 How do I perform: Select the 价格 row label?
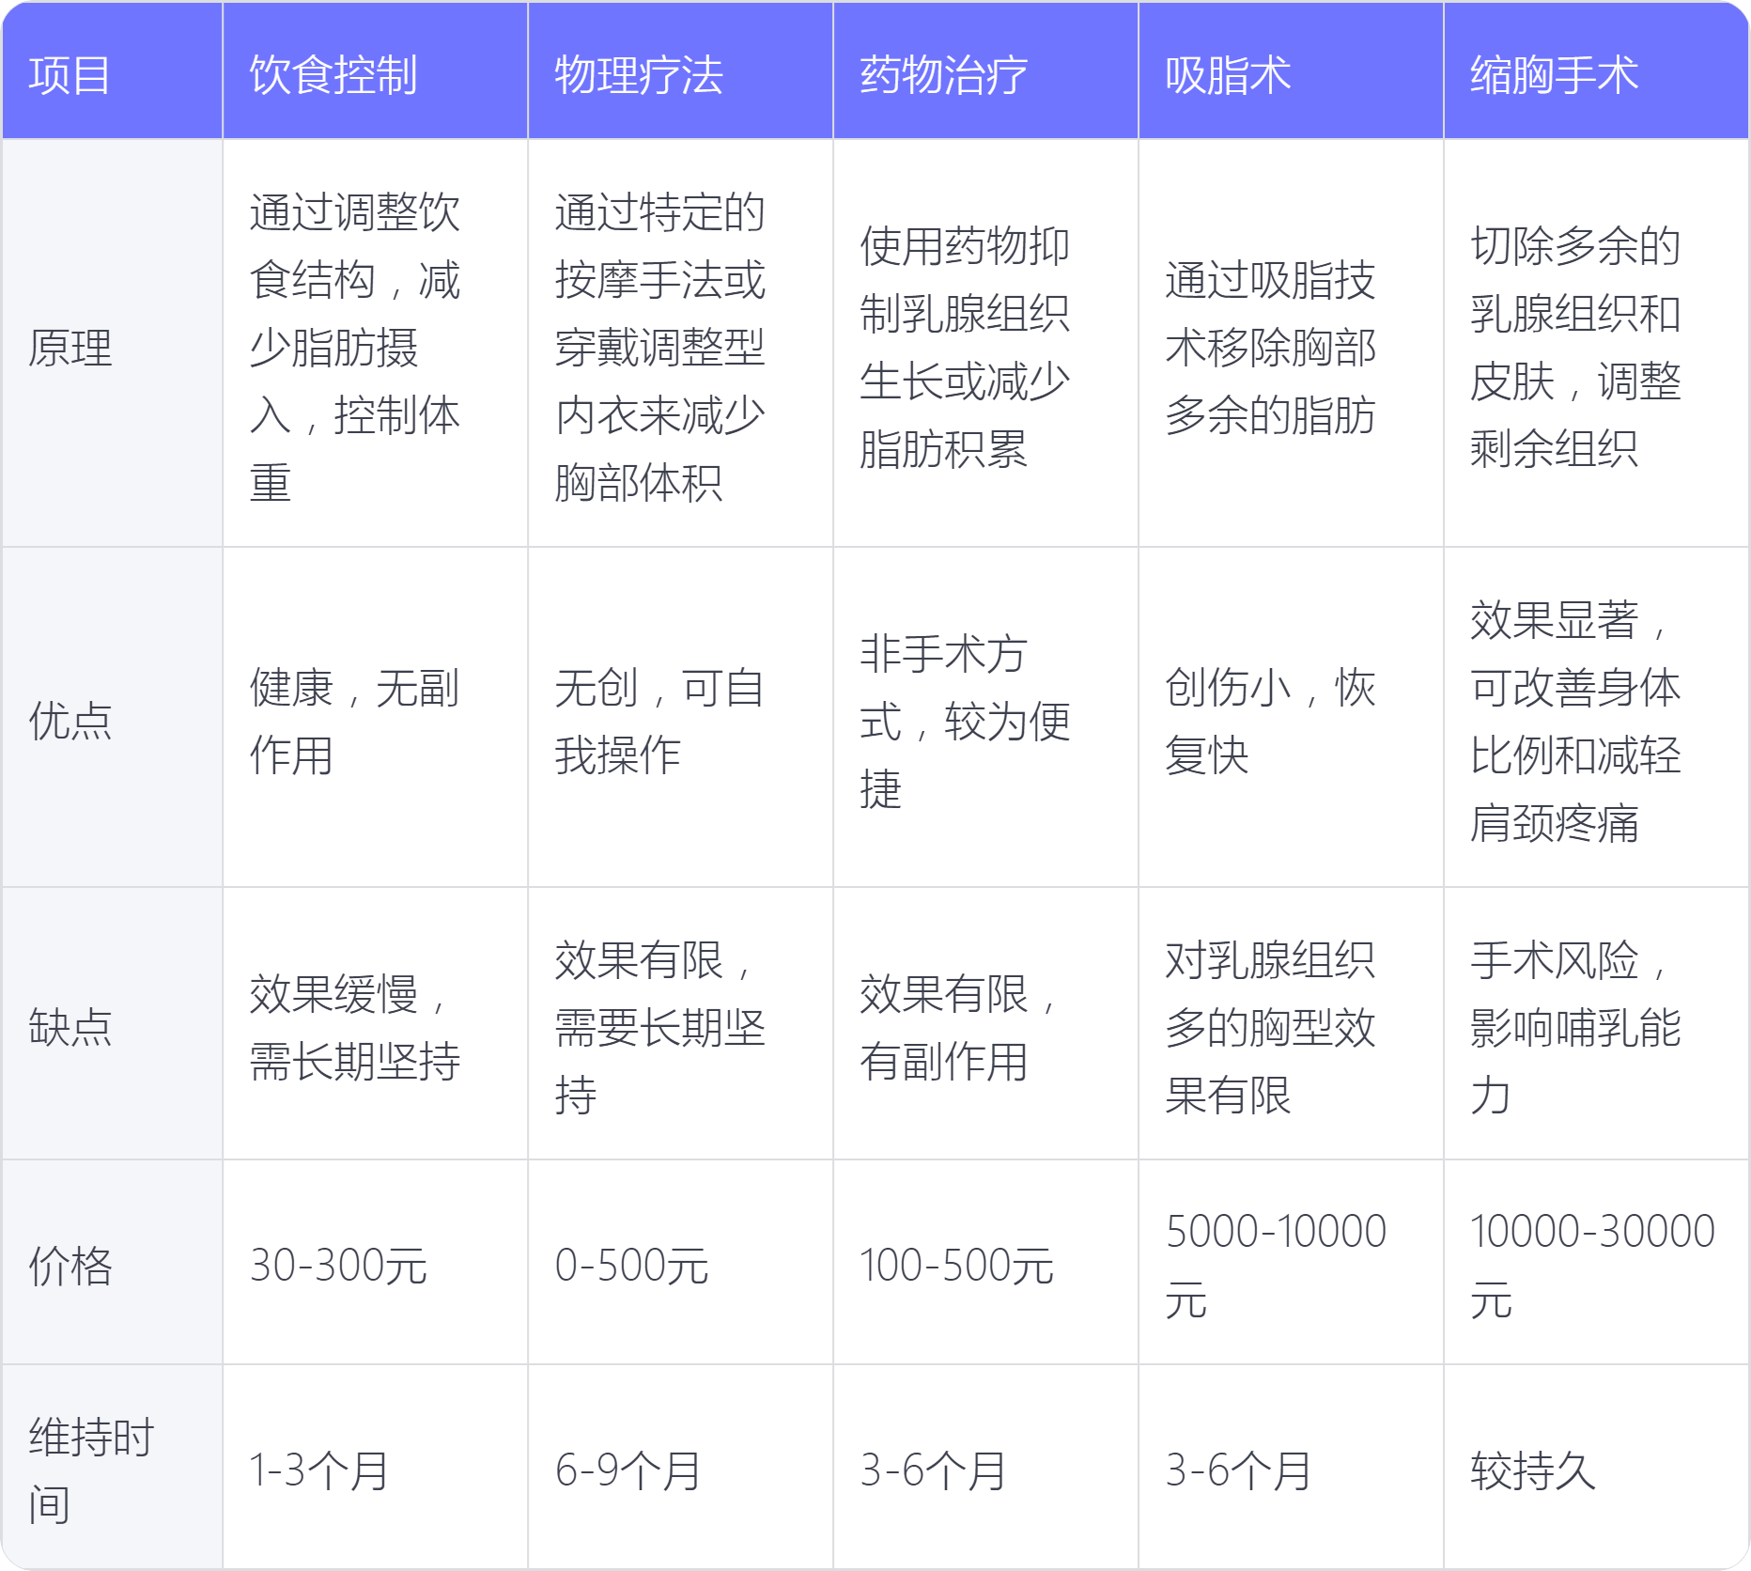click(70, 1266)
